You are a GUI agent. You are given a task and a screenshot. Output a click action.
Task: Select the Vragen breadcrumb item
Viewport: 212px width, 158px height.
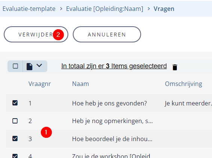164,9
